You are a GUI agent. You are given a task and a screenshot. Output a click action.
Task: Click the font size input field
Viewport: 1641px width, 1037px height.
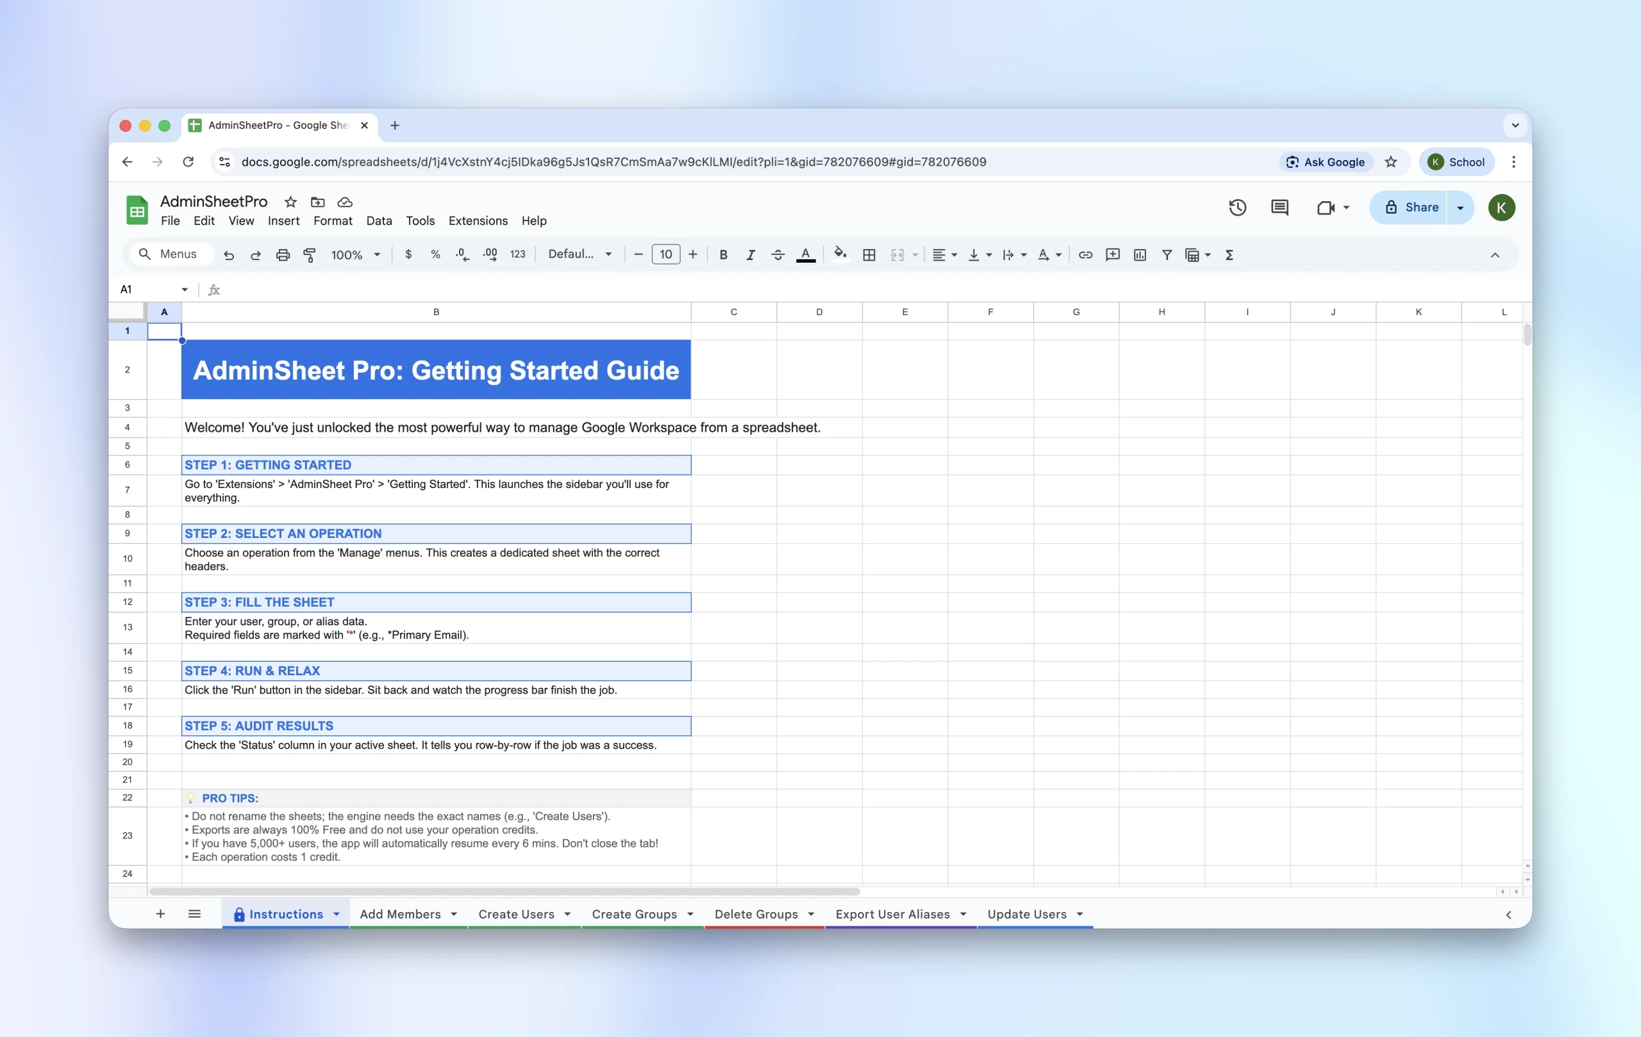tap(665, 255)
